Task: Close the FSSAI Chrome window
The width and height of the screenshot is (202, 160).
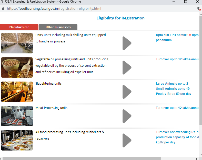Action: 197,2
